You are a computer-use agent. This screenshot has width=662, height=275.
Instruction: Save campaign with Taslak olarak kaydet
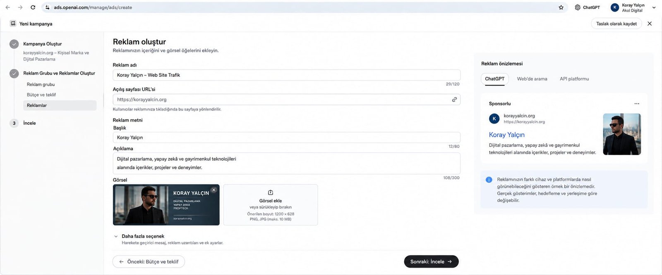[616, 24]
